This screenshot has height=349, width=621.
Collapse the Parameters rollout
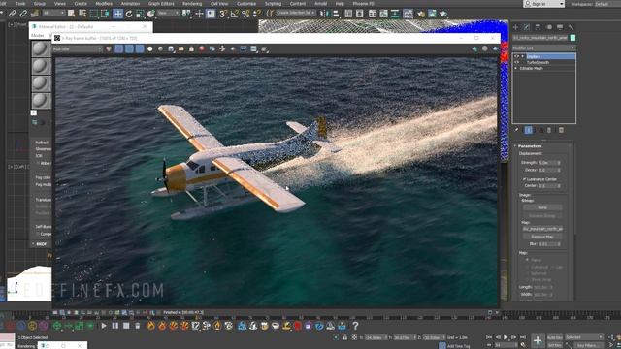(x=530, y=146)
